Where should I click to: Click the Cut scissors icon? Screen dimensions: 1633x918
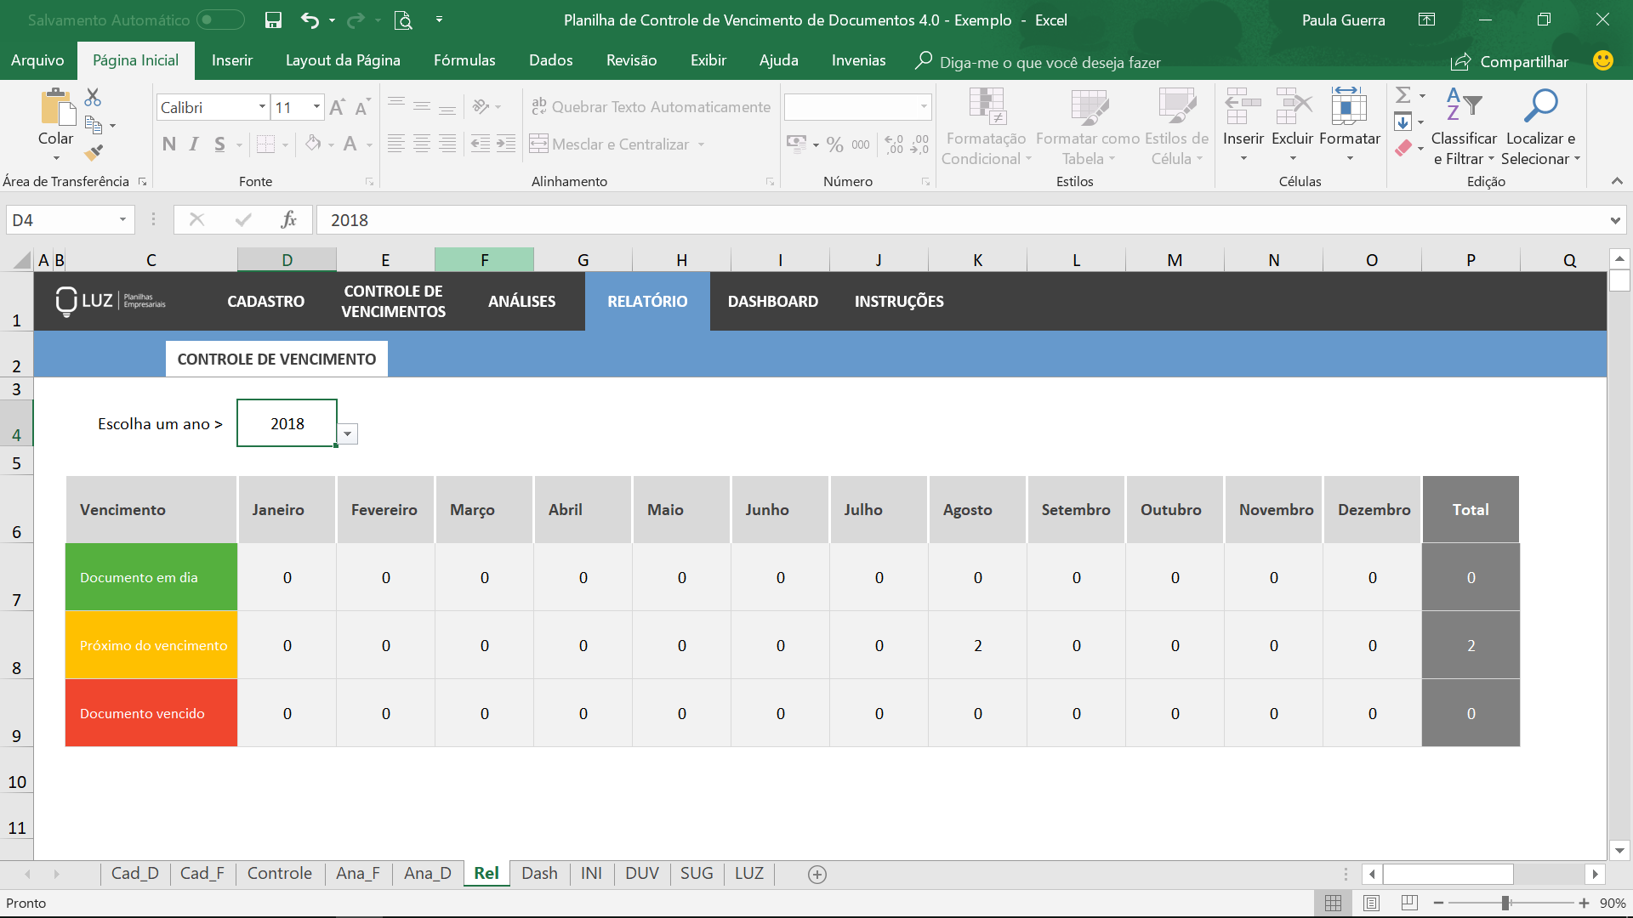pos(93,97)
